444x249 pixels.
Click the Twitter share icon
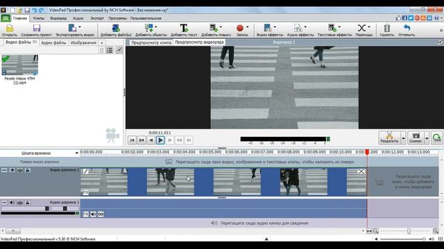[411, 18]
